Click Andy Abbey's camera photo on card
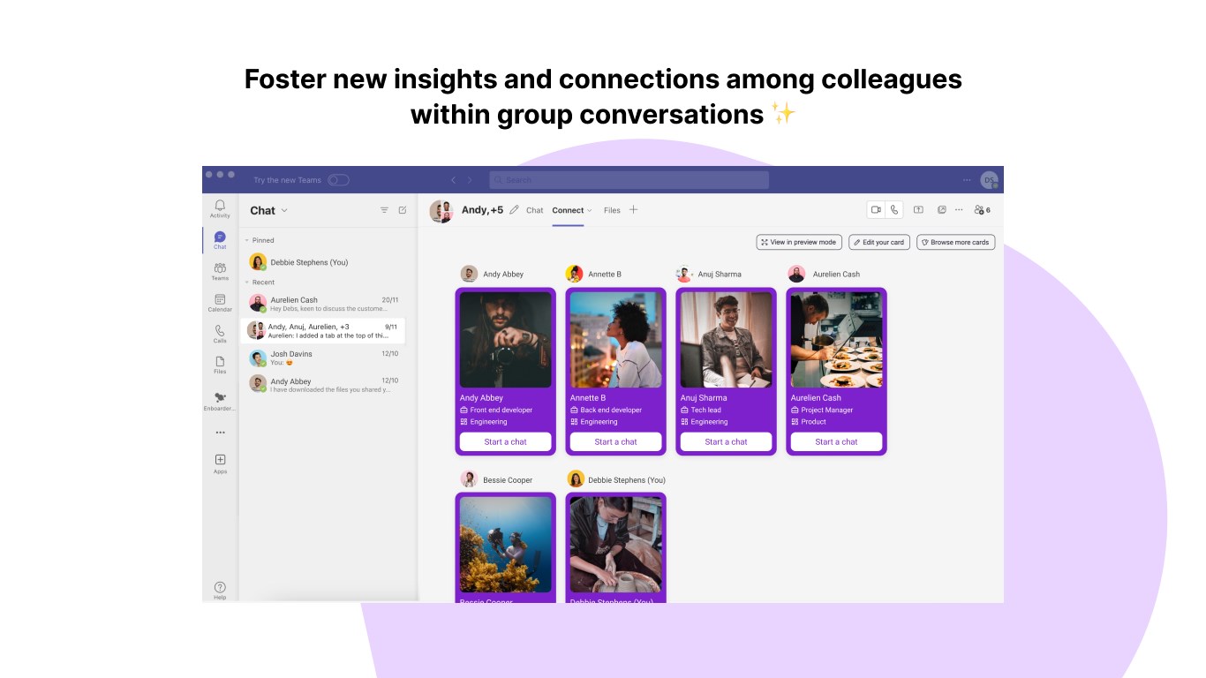This screenshot has width=1206, height=678. tap(506, 340)
